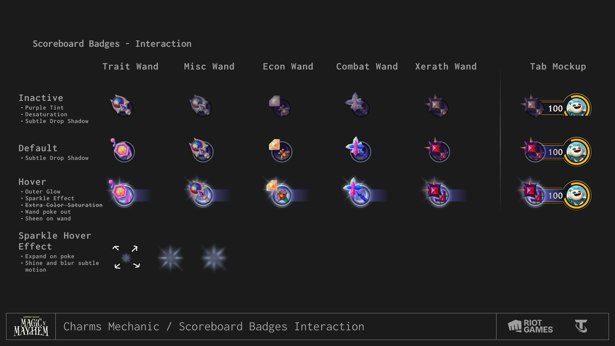Viewport: 615px width, 346px height.
Task: Click the "Tab Mockup" column header
Action: point(558,66)
